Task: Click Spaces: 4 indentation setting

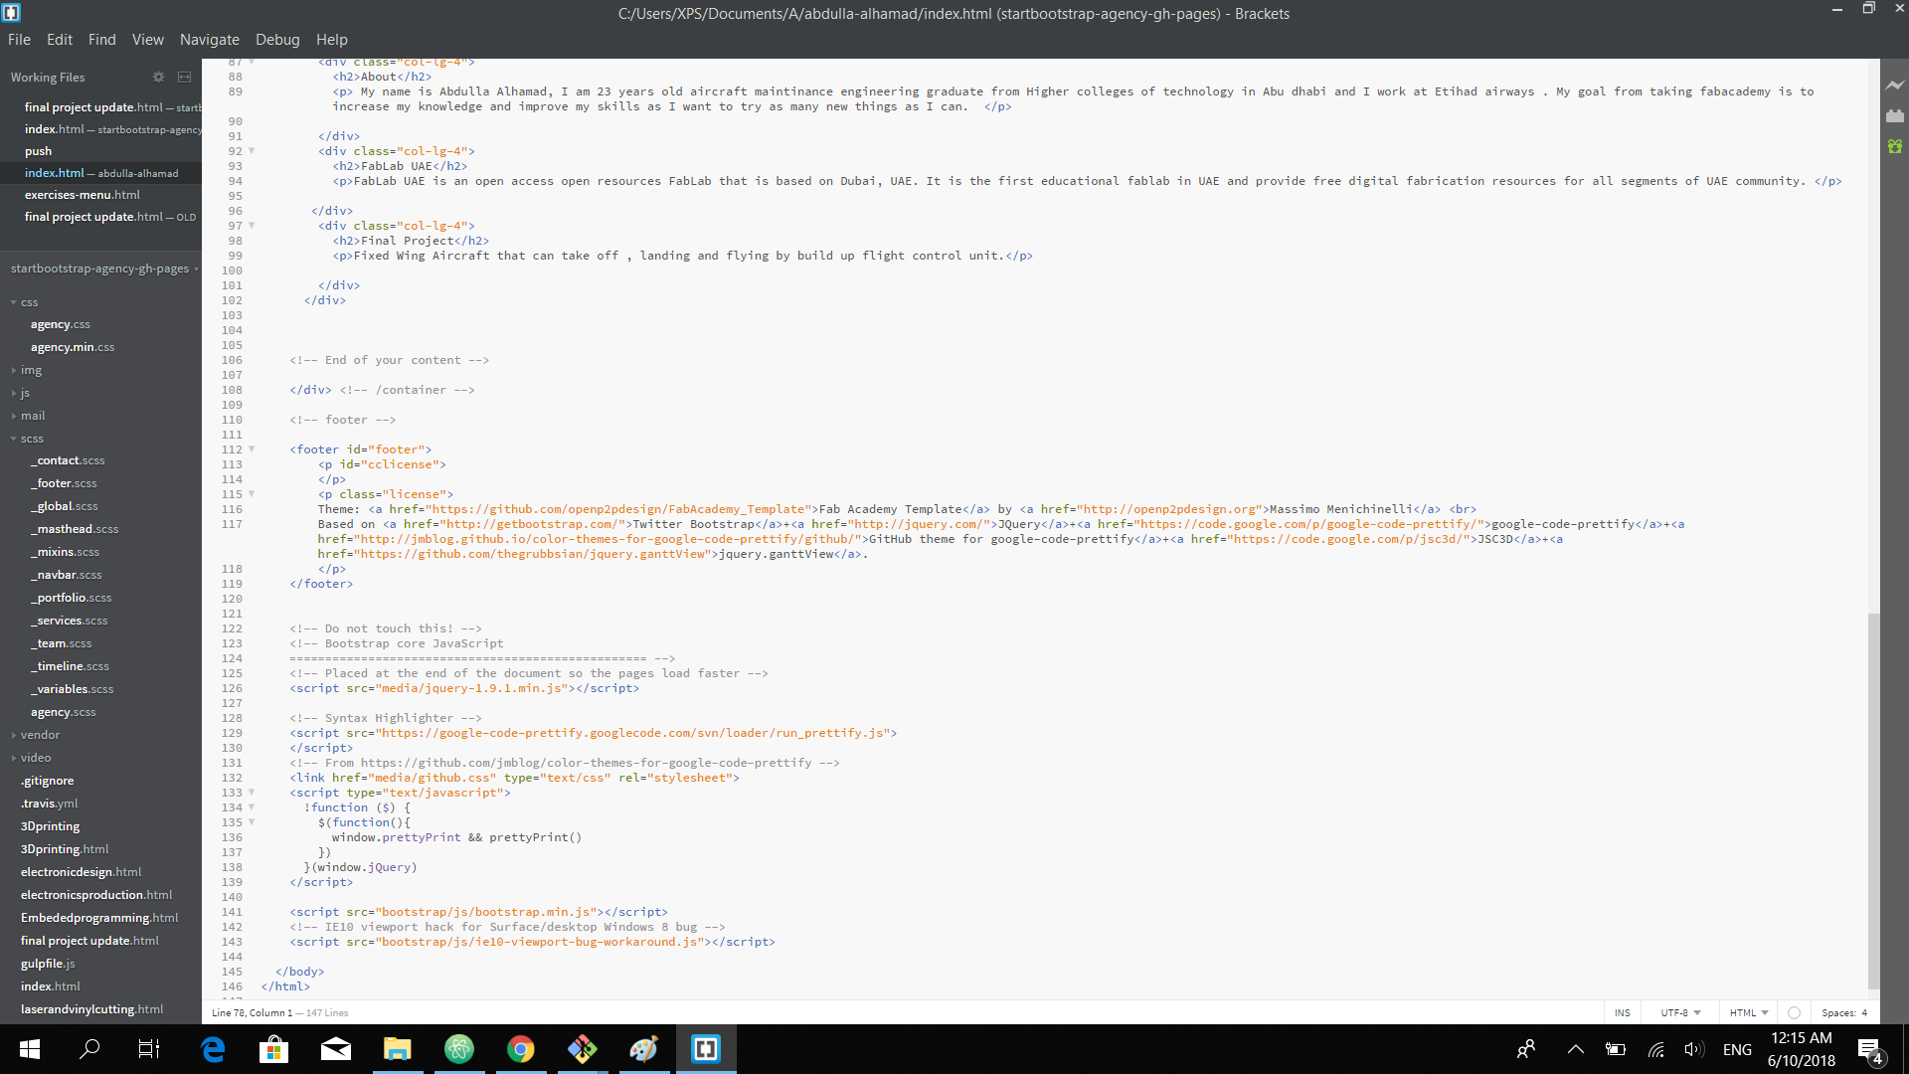Action: pyautogui.click(x=1844, y=1012)
